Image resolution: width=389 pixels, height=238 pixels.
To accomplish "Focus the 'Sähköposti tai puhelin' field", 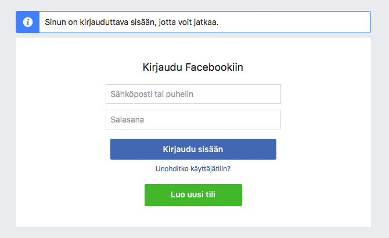I will pos(193,94).
